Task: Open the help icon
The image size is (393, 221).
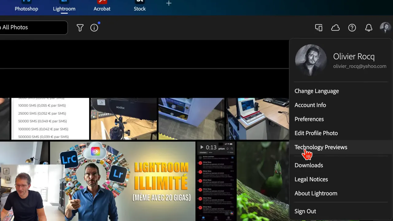Action: (x=352, y=28)
